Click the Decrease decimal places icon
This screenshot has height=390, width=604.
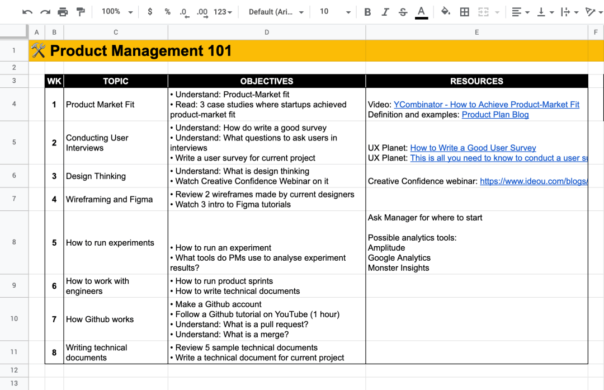pyautogui.click(x=184, y=12)
